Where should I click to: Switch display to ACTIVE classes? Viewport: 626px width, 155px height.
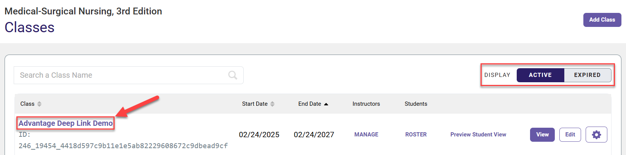point(540,75)
